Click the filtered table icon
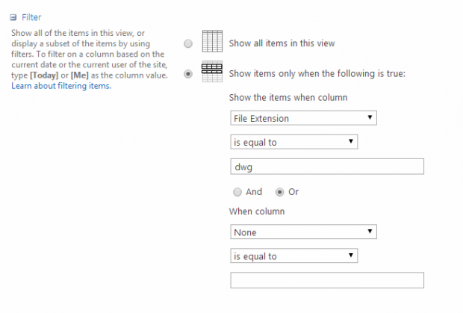 [x=213, y=72]
